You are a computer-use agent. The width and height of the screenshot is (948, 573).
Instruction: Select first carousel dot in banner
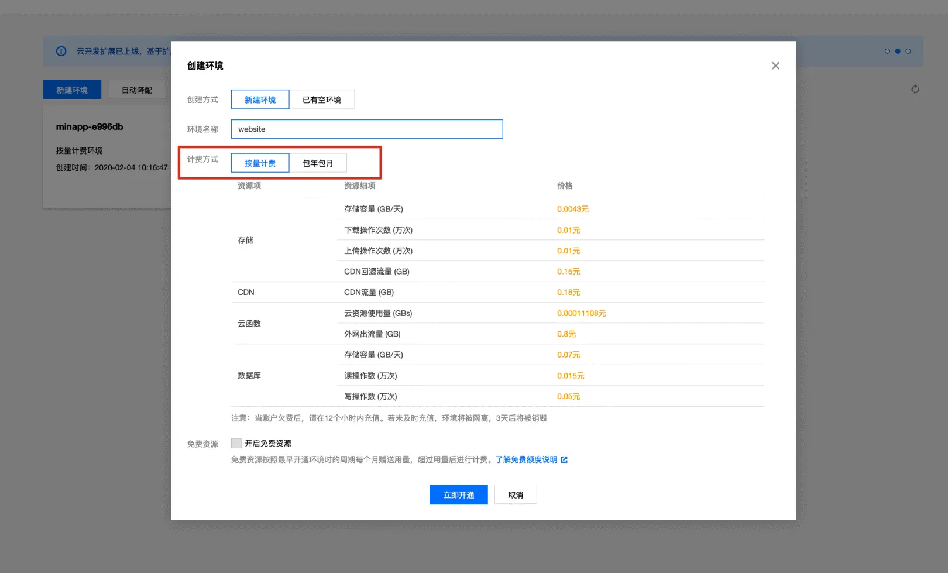(887, 52)
